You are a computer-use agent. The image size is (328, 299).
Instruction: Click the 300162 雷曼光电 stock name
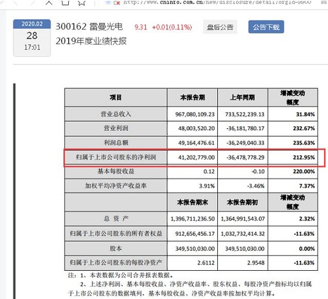(x=89, y=27)
